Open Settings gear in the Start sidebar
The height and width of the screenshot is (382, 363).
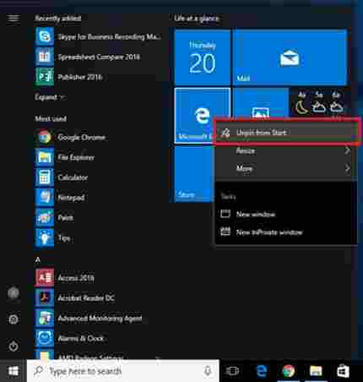(14, 319)
